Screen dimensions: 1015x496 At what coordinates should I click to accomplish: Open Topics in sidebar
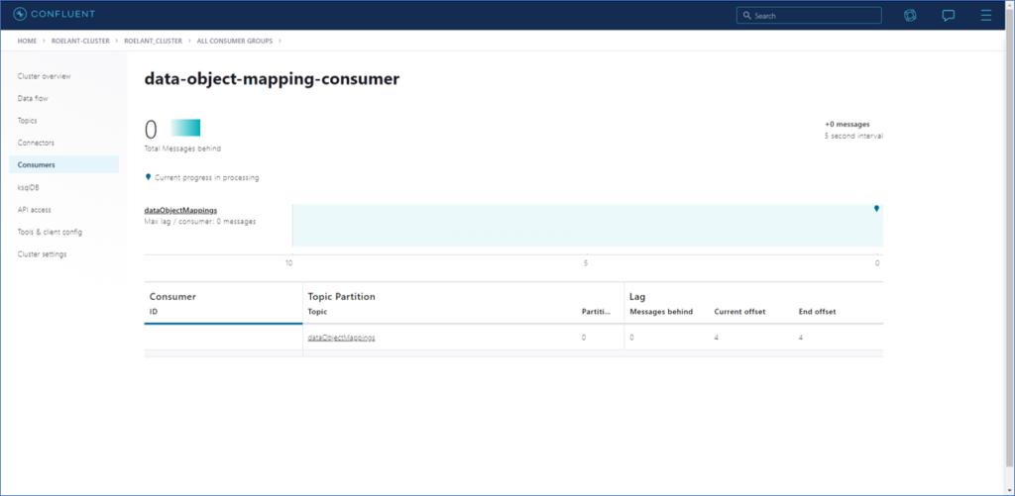[x=28, y=121]
